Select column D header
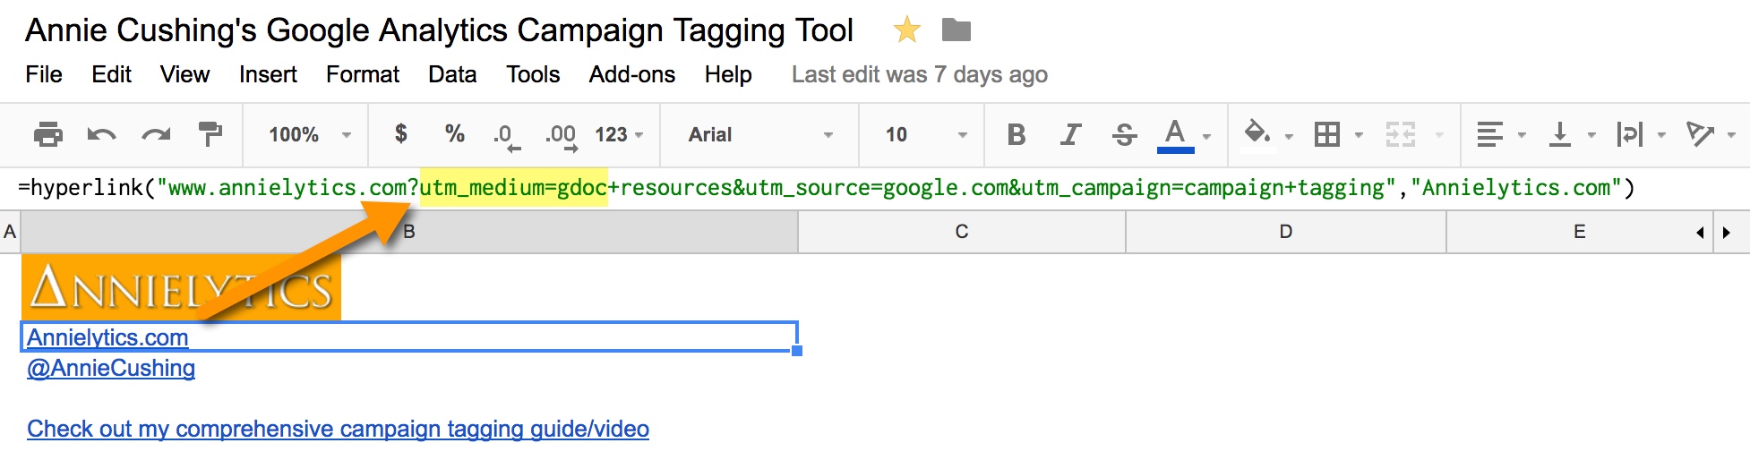1750x460 pixels. point(1285,232)
